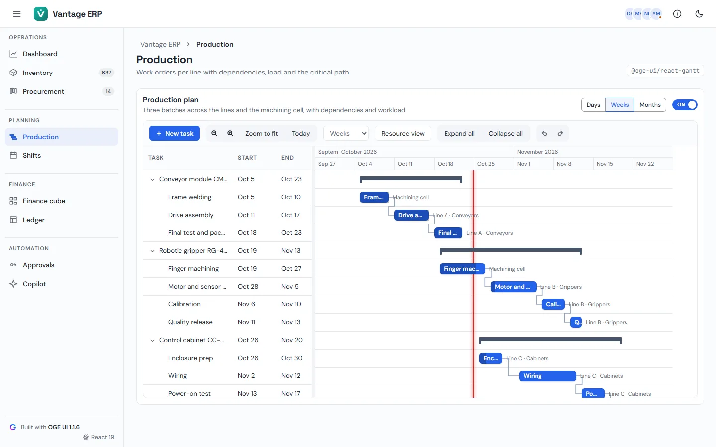Go to Procurement section
Screen dimensions: 716x447
tap(62, 91)
